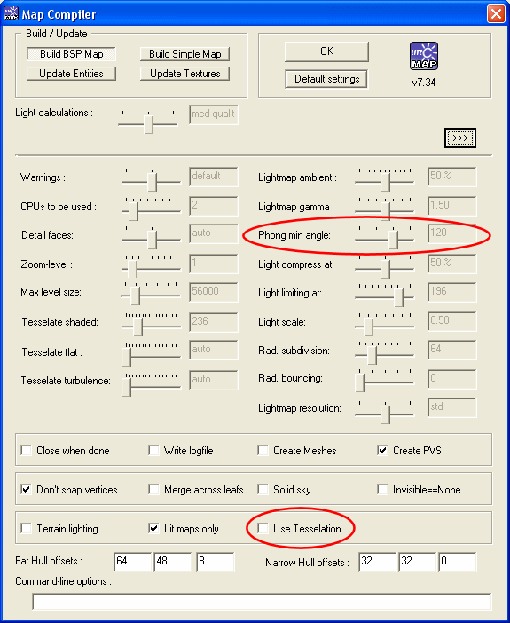Click Update Entities button
The width and height of the screenshot is (510, 623).
72,74
